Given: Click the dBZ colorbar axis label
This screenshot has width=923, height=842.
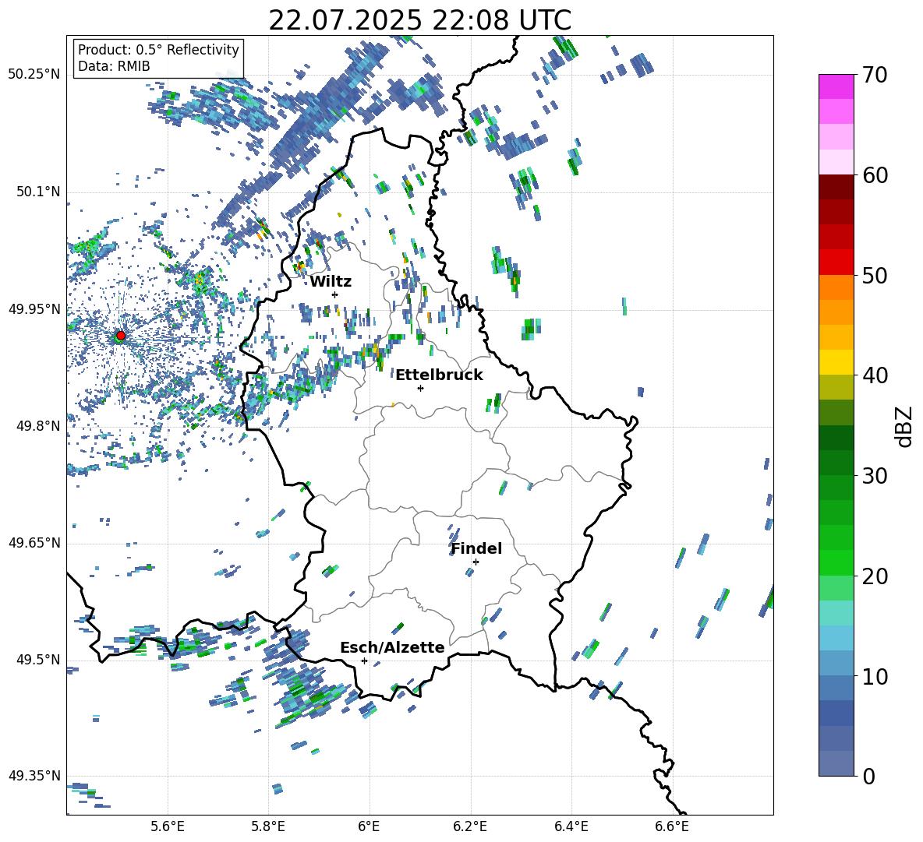Looking at the screenshot, I should [905, 426].
